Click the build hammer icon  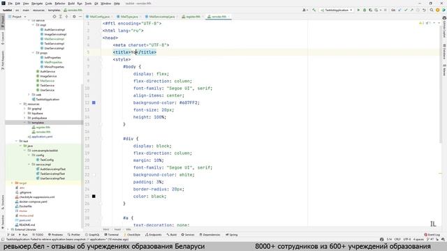tap(314, 10)
